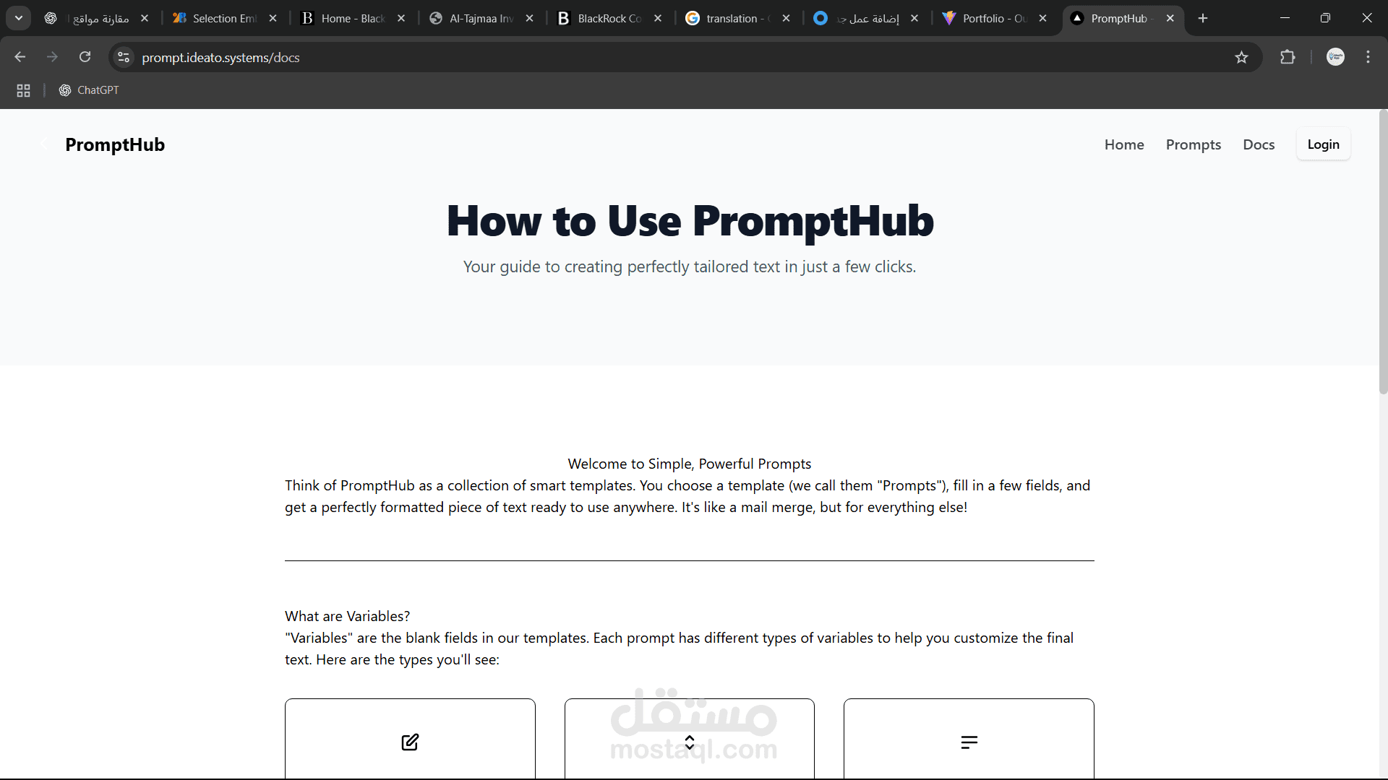
Task: Open the apps grid in bookmarks bar
Action: (x=23, y=90)
